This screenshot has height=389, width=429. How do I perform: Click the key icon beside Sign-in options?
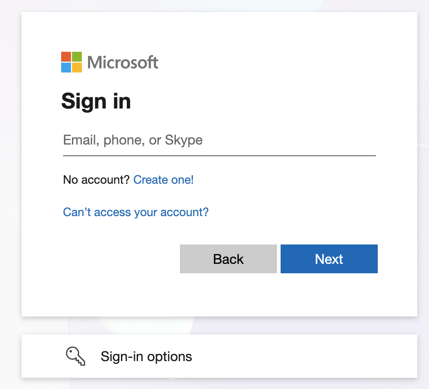(76, 356)
